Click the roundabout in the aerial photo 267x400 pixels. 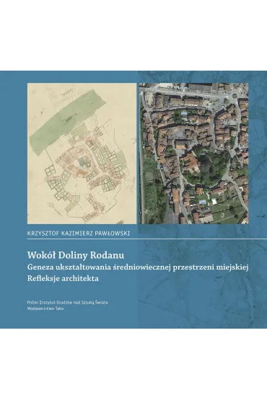(x=235, y=95)
